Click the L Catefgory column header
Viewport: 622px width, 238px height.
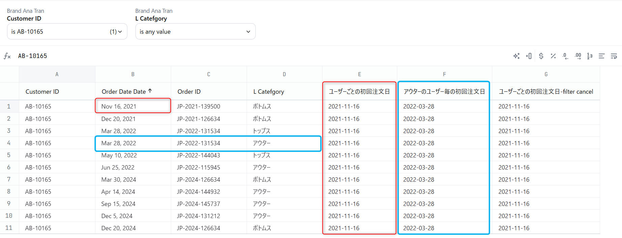tap(269, 92)
